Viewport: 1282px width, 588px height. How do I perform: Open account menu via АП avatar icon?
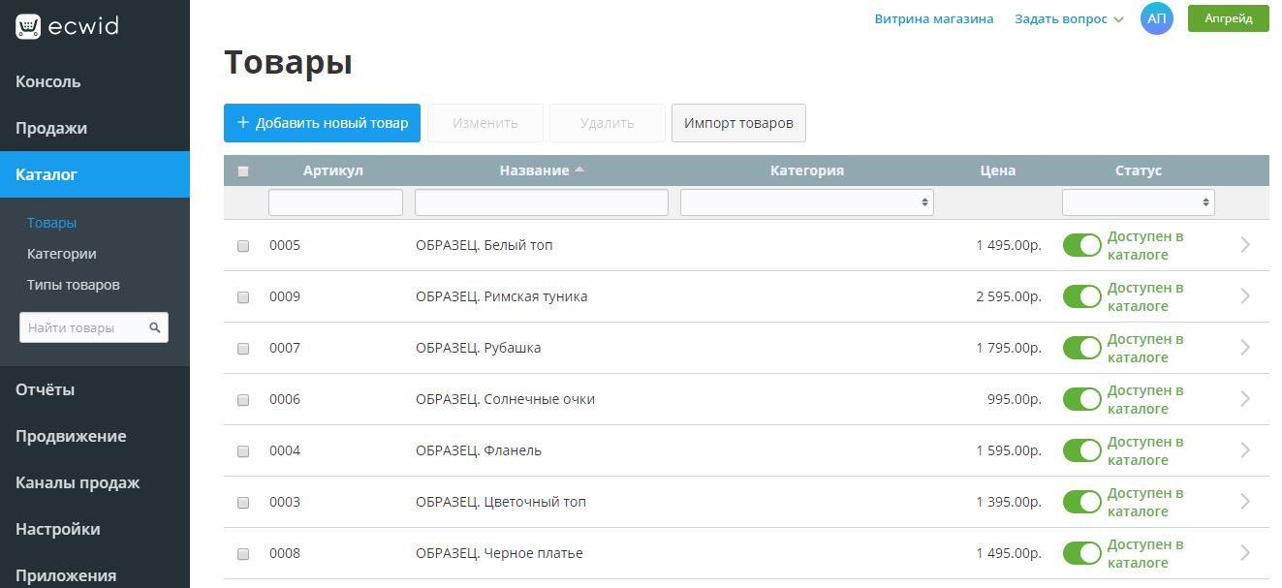click(x=1156, y=18)
